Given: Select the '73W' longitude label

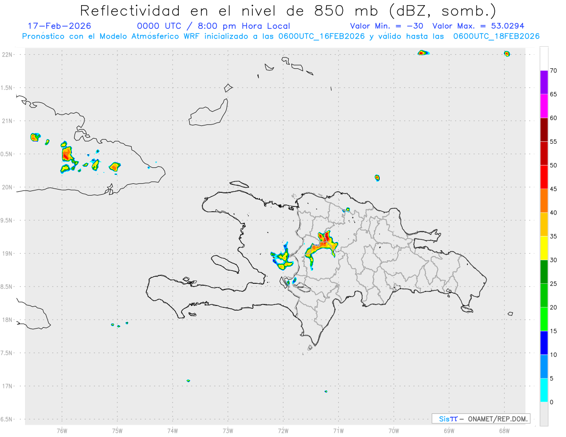Looking at the screenshot, I should coord(228,430).
